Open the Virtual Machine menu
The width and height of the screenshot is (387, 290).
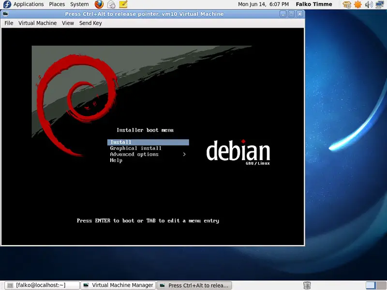pos(38,23)
